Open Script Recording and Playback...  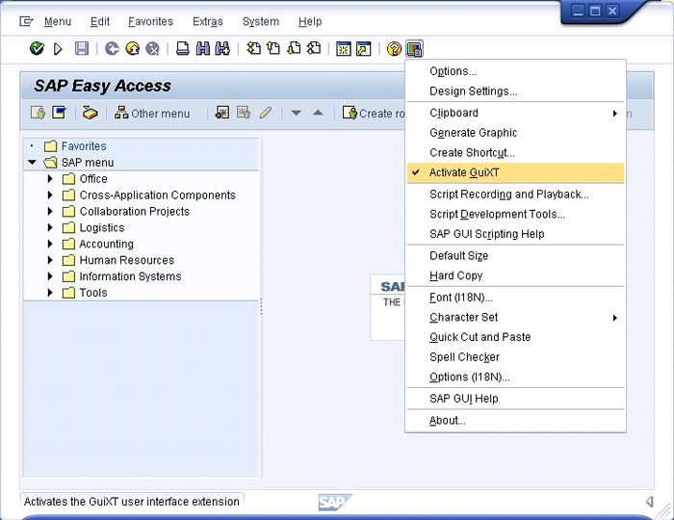515,195
